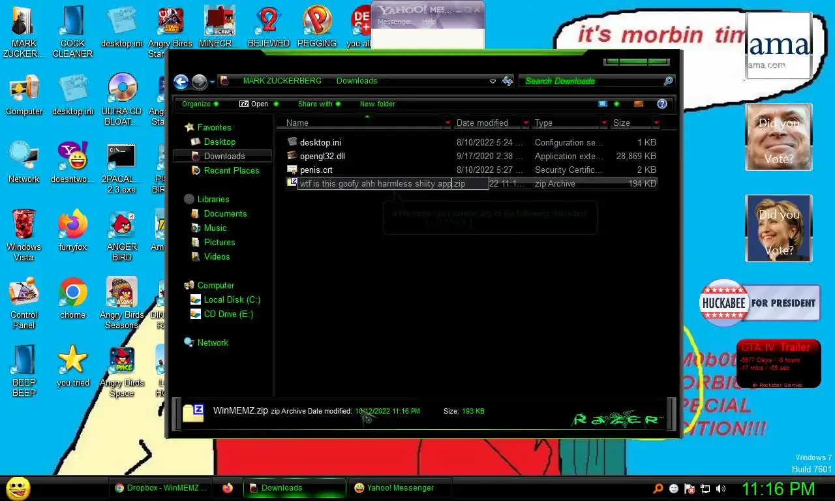Open the PEGGING desktop shortcut

click(317, 27)
